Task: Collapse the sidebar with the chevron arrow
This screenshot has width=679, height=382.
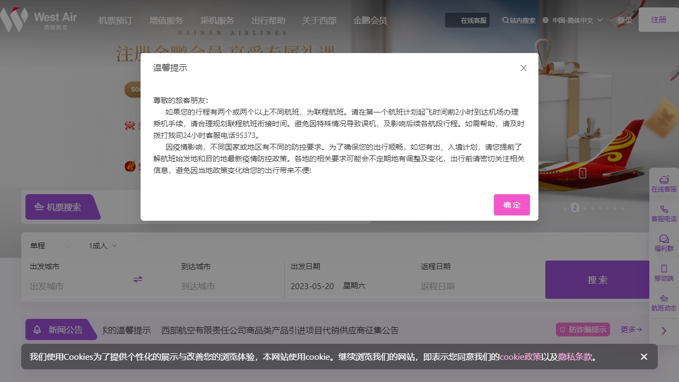Action: (x=664, y=330)
